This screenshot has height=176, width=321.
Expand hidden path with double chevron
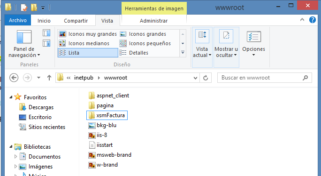[x=69, y=78]
